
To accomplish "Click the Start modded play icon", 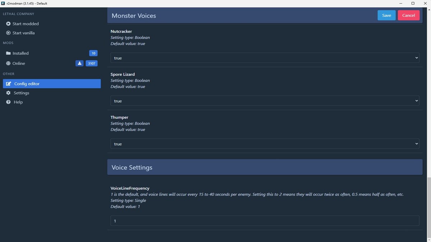I will point(8,24).
